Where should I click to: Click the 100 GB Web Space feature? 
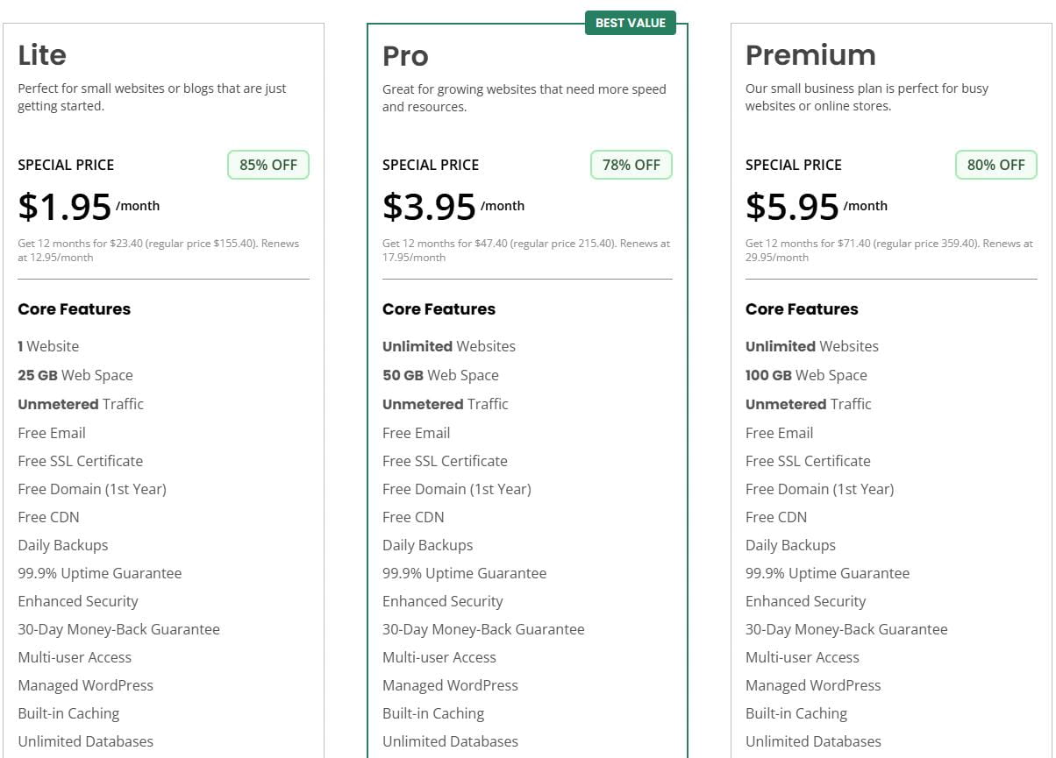[806, 375]
